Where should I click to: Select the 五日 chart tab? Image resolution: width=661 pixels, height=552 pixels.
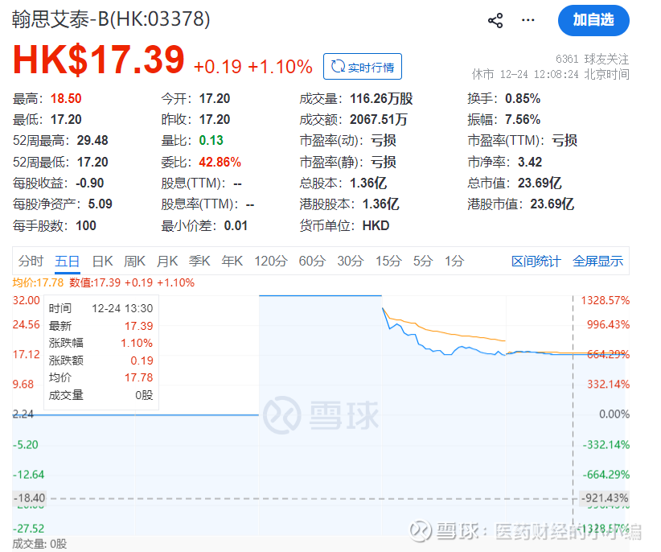(68, 261)
